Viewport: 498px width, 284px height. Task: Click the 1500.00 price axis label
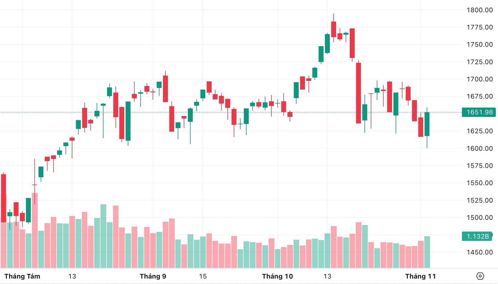[x=480, y=218]
